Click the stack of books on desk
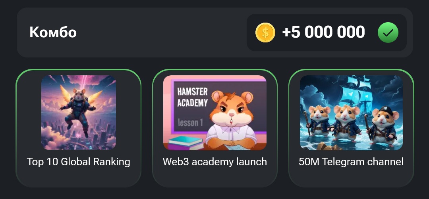This screenshot has height=199, width=429. pos(186,142)
